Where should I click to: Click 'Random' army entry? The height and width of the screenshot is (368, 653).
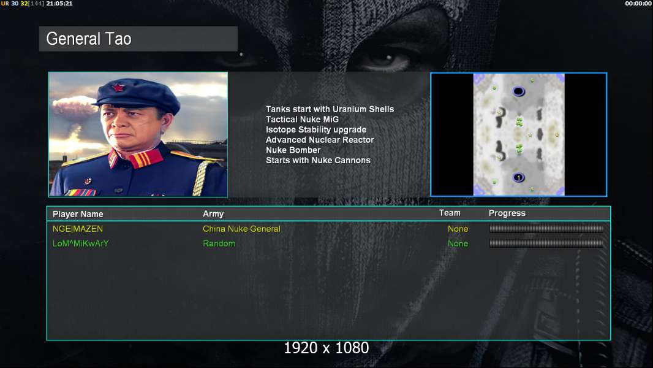[x=219, y=243]
